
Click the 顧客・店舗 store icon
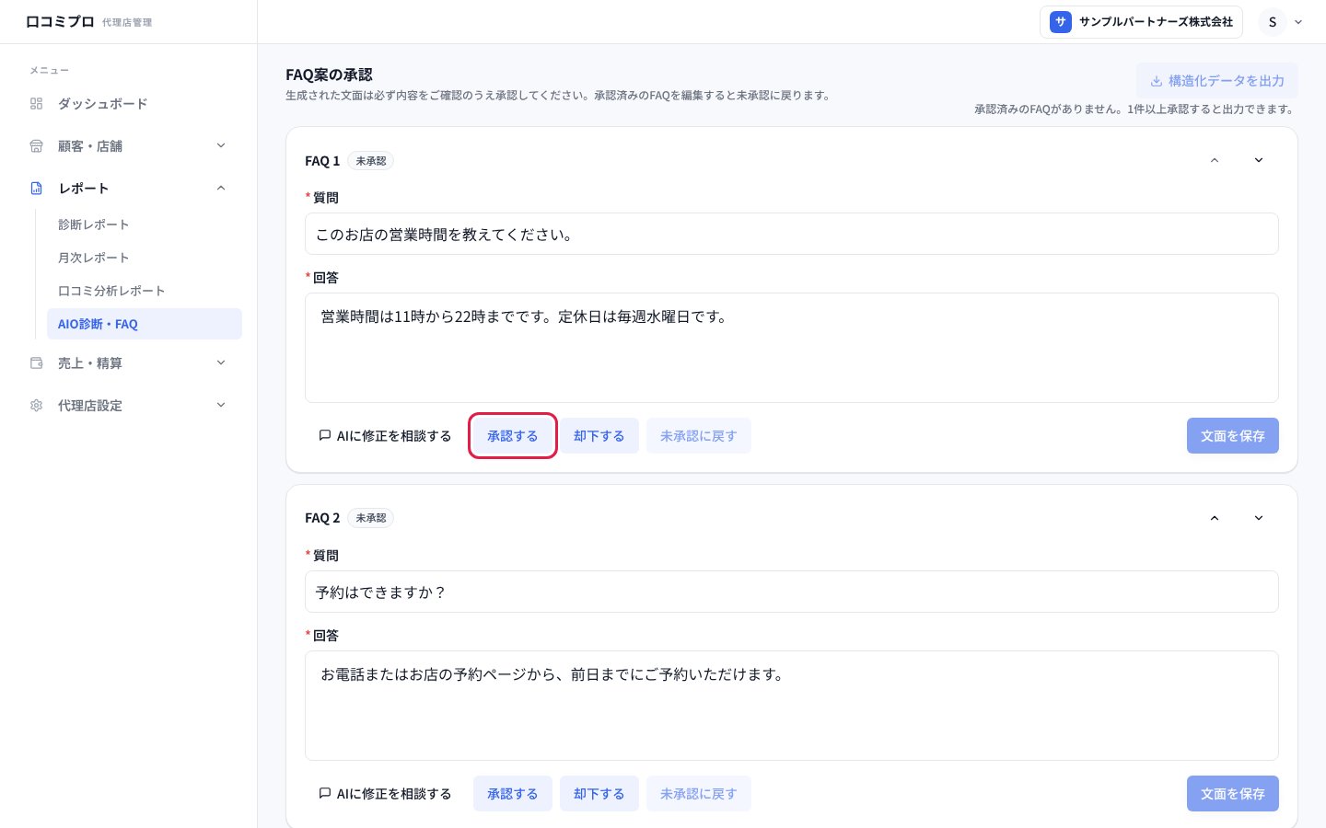37,146
